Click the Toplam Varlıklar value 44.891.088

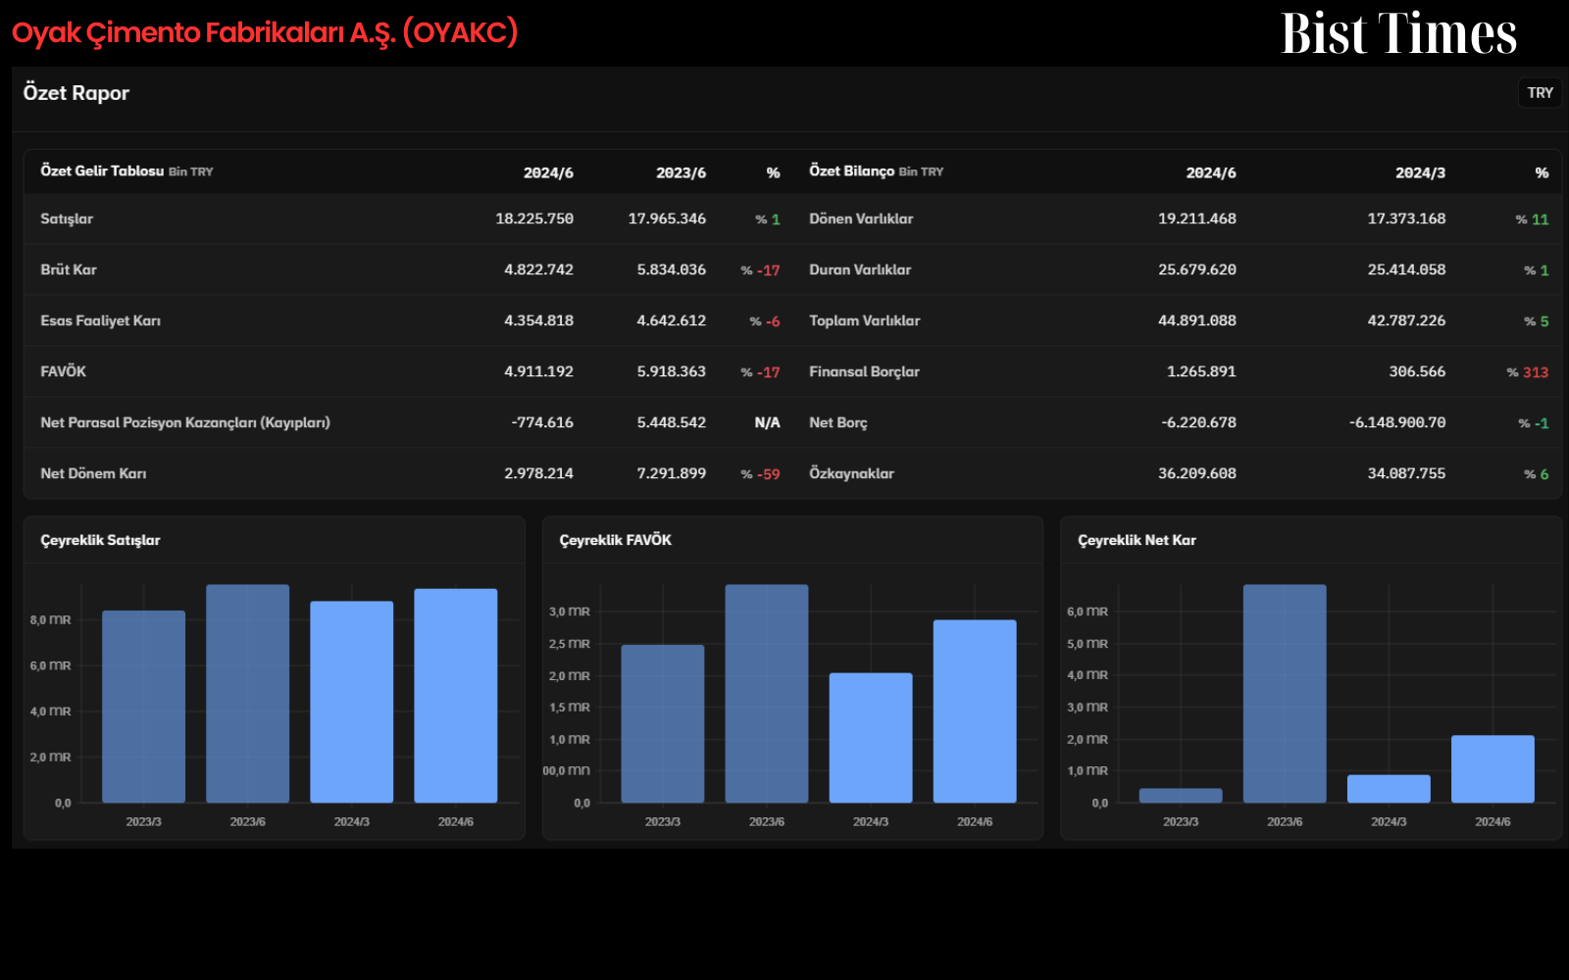[x=1196, y=320]
